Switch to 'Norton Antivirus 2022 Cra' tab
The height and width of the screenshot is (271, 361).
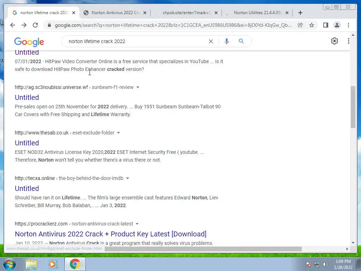[115, 13]
